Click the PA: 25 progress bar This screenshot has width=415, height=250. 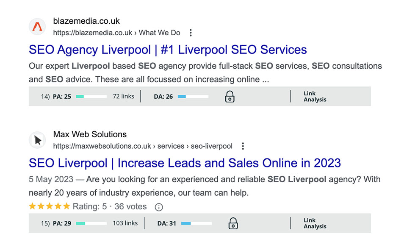point(91,97)
